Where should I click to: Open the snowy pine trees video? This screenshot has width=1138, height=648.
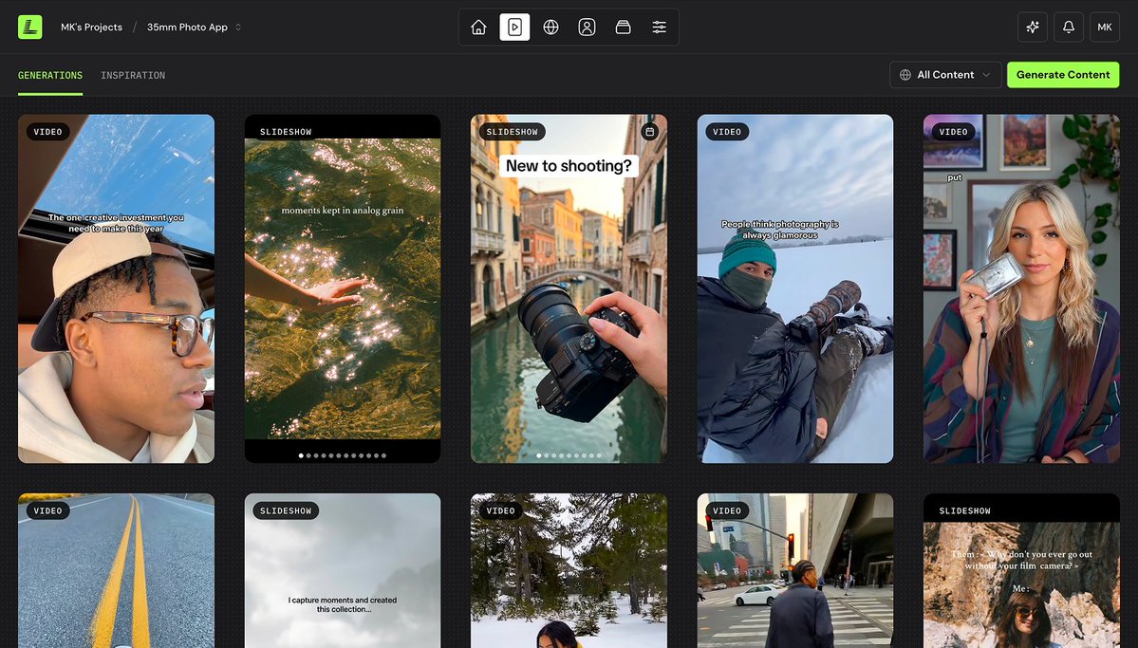pyautogui.click(x=569, y=570)
